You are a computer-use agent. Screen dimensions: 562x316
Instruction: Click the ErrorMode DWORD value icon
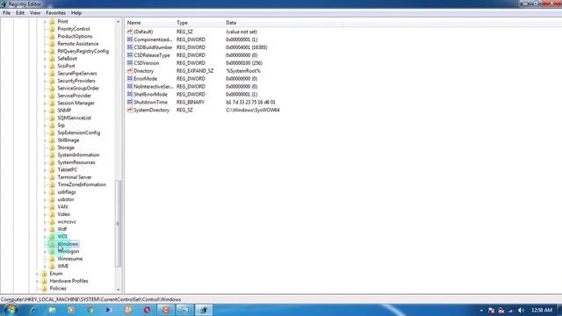point(130,79)
